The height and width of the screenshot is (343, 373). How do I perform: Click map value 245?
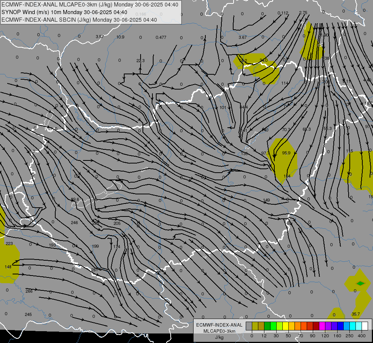pos(28,314)
